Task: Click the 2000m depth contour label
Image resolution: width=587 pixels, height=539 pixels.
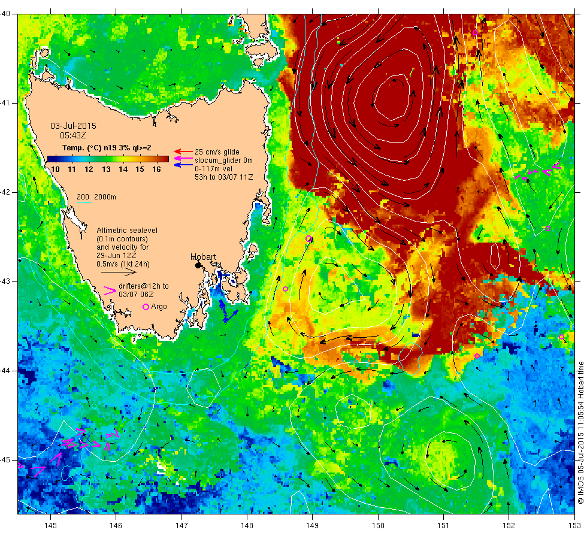Action: coord(105,197)
